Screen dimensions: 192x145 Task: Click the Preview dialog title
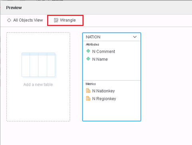pos(14,8)
